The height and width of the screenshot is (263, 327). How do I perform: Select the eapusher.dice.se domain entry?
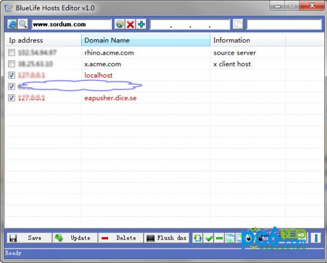pos(110,98)
